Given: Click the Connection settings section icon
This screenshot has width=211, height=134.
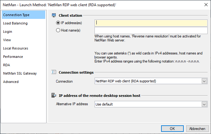Looking at the screenshot, I should click(54, 72).
